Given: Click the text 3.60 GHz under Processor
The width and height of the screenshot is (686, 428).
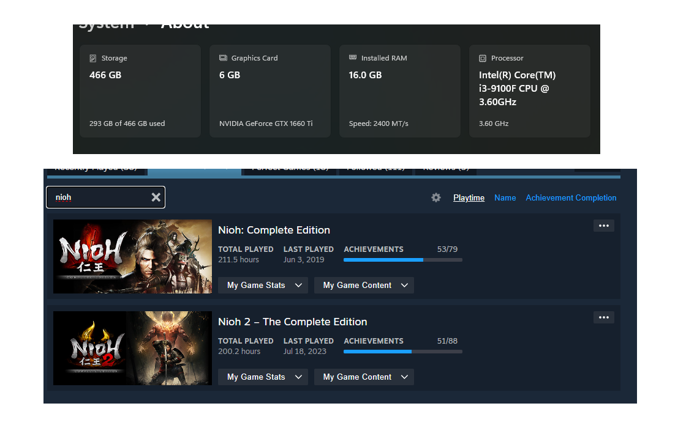Looking at the screenshot, I should click(x=494, y=124).
